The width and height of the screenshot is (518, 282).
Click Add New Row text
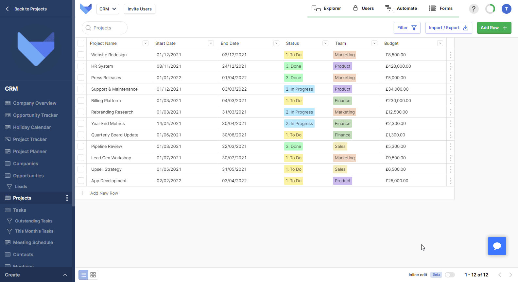[104, 193]
